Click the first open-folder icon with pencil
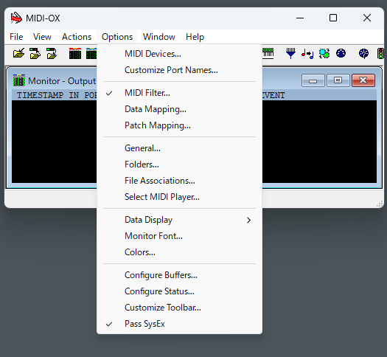Viewport: 387px width, 357px height. coord(18,53)
